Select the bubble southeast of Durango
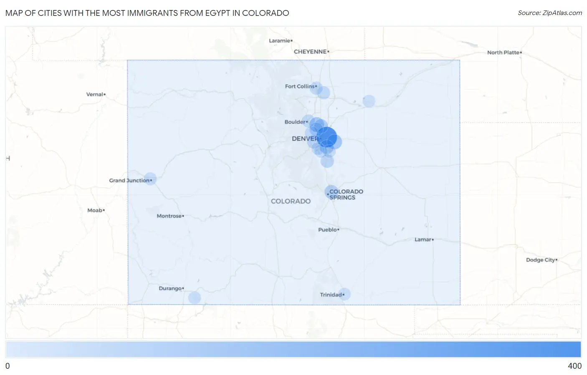The width and height of the screenshot is (587, 375). pyautogui.click(x=195, y=298)
